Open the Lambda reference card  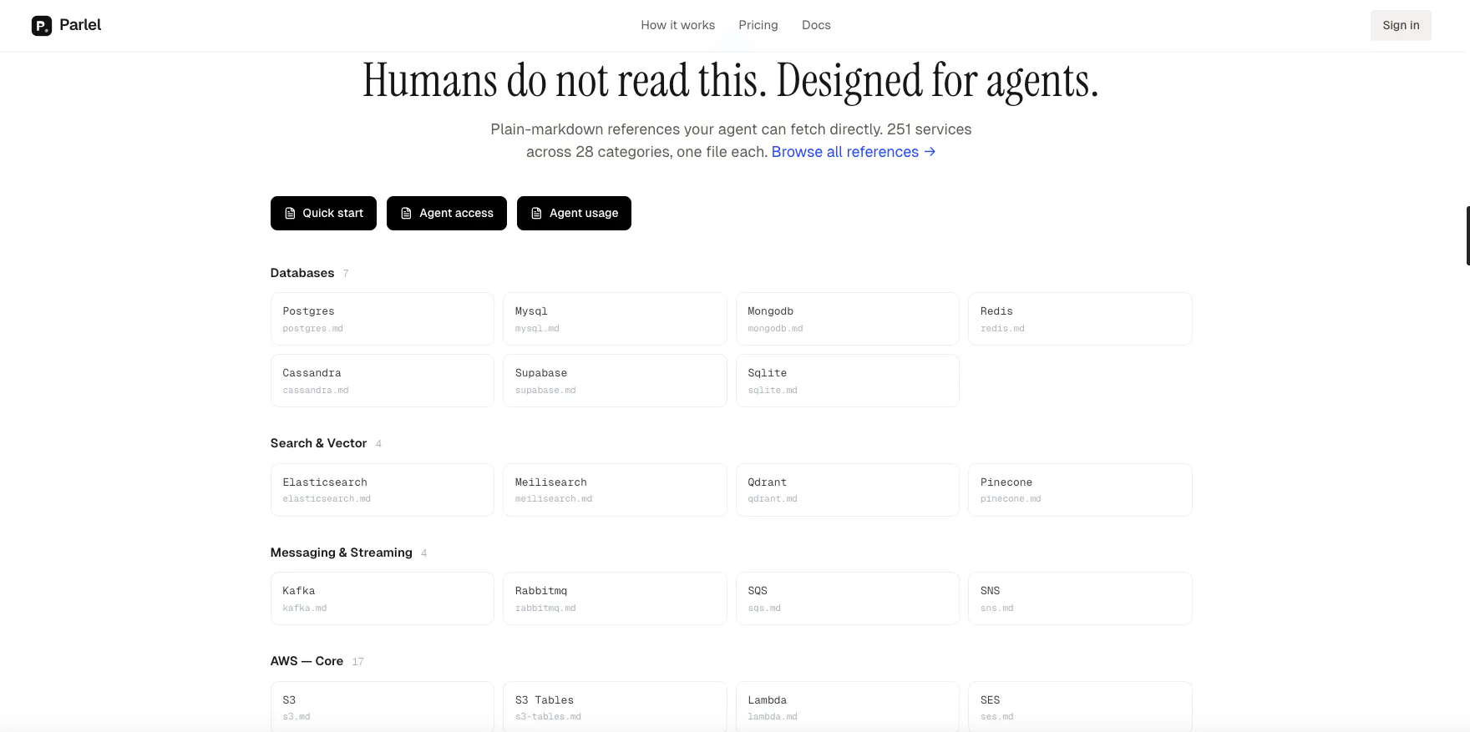click(848, 706)
